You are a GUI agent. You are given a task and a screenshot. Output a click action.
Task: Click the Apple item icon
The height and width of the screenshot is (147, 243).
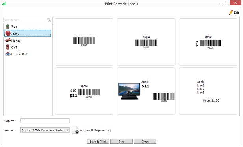pyautogui.click(x=8, y=33)
